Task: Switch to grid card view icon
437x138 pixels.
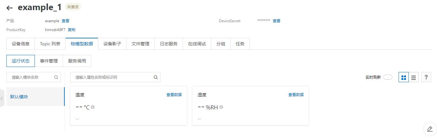Action: point(404,77)
